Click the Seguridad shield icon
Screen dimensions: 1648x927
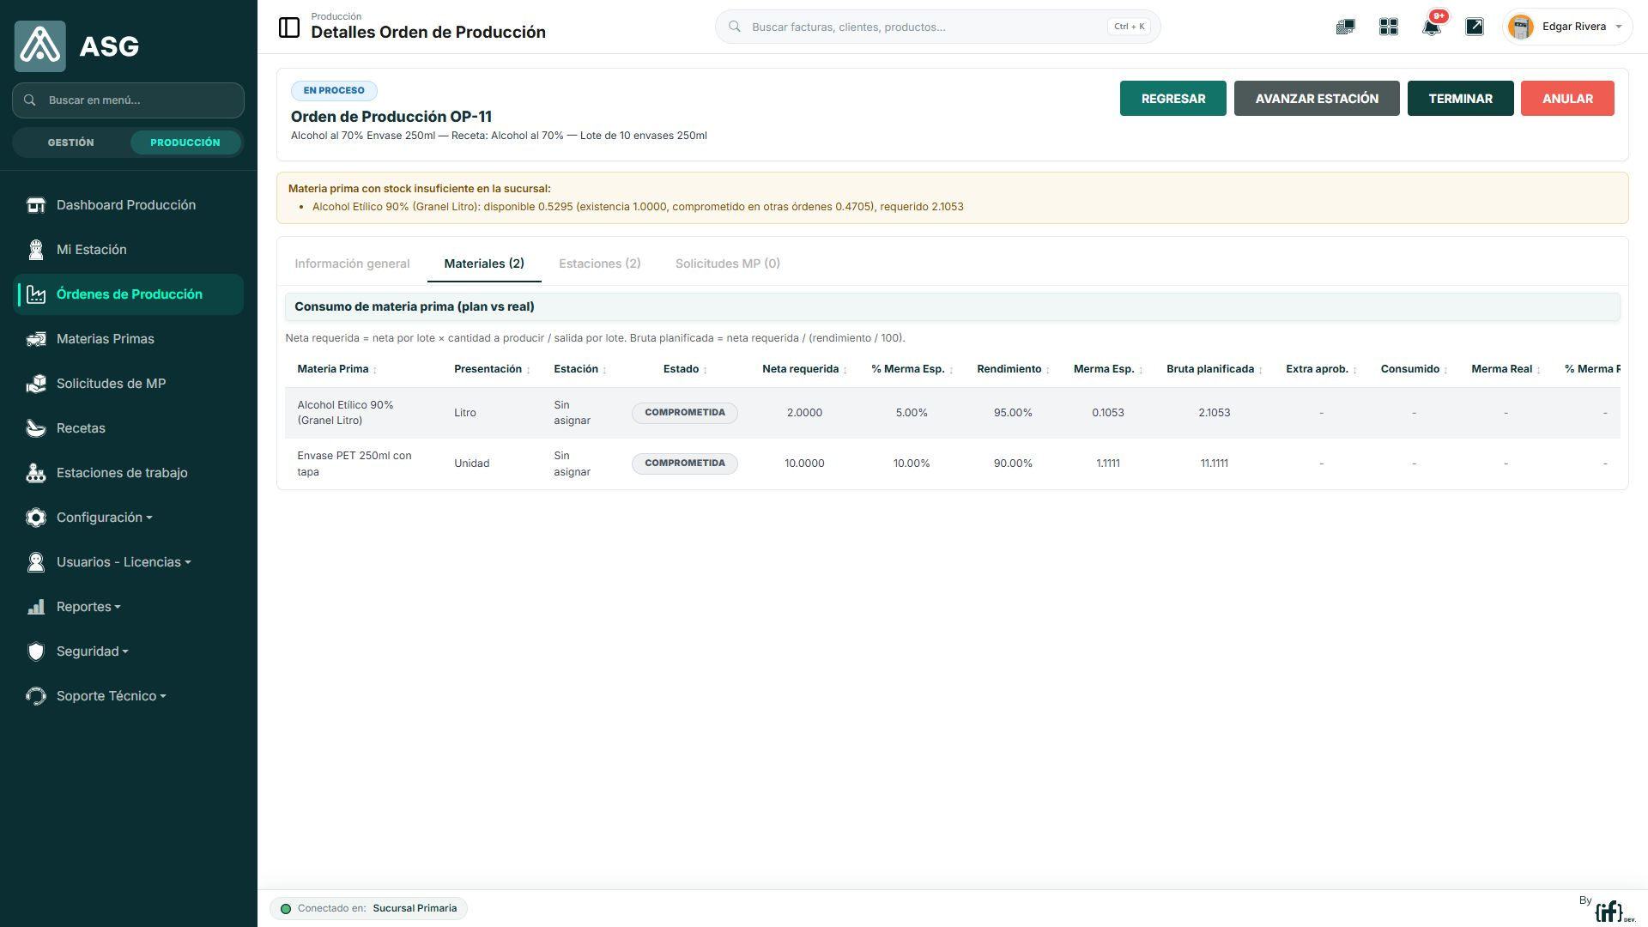tap(36, 651)
